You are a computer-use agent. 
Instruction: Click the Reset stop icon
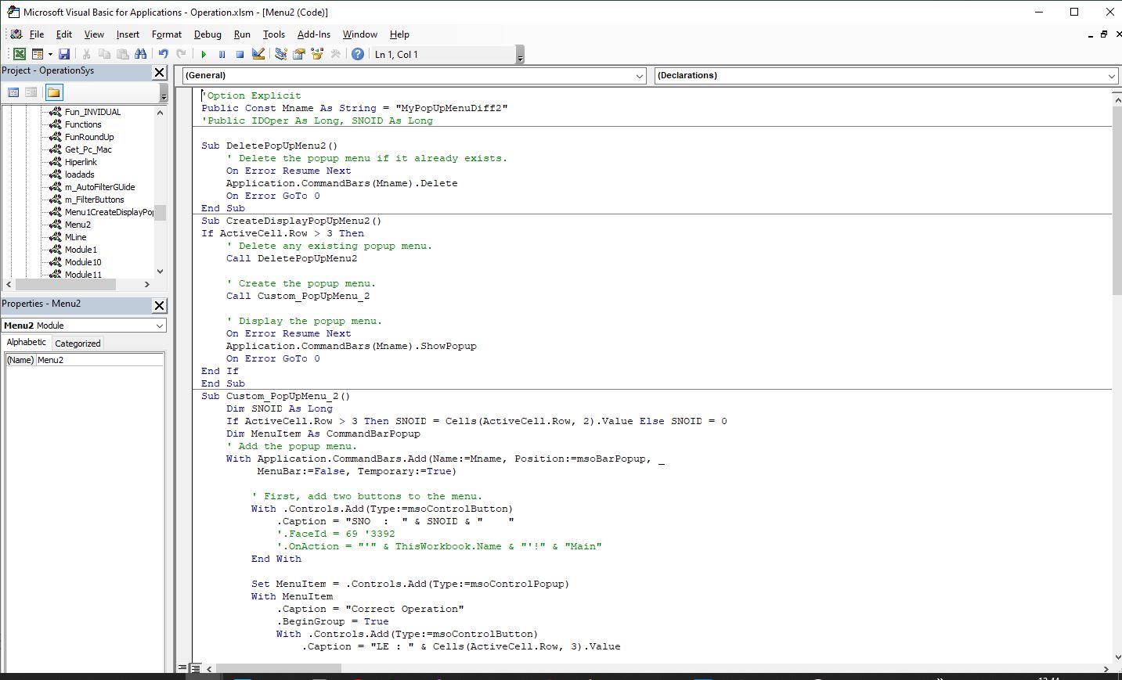tap(240, 54)
